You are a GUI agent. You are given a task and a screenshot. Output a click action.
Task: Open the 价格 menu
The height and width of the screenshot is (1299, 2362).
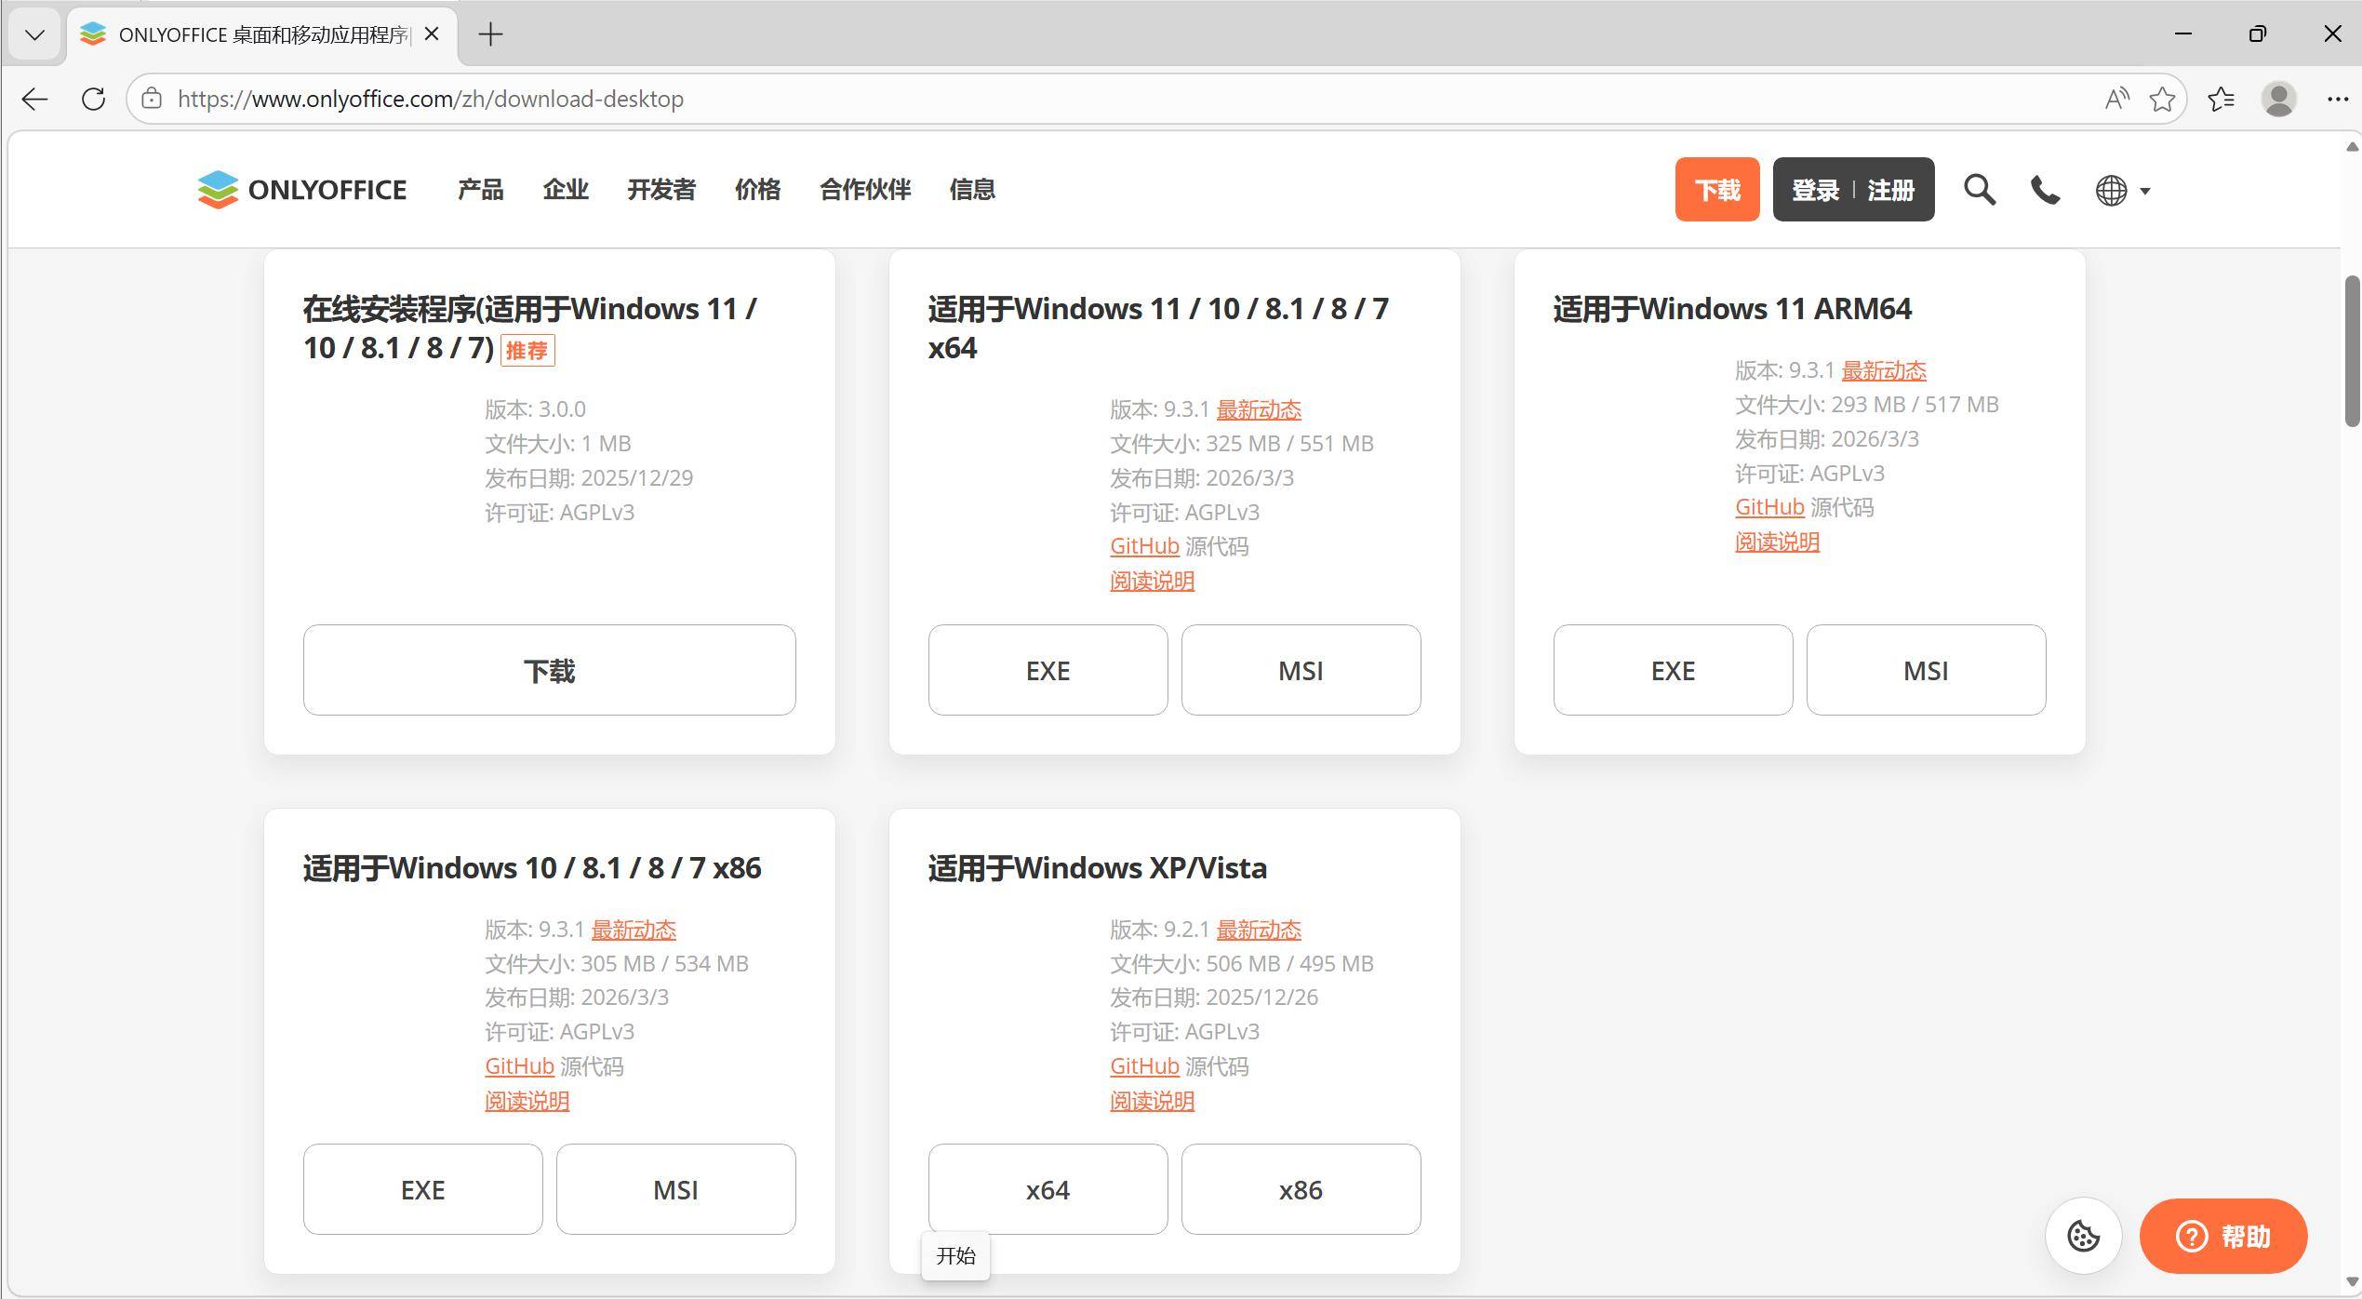(x=757, y=190)
